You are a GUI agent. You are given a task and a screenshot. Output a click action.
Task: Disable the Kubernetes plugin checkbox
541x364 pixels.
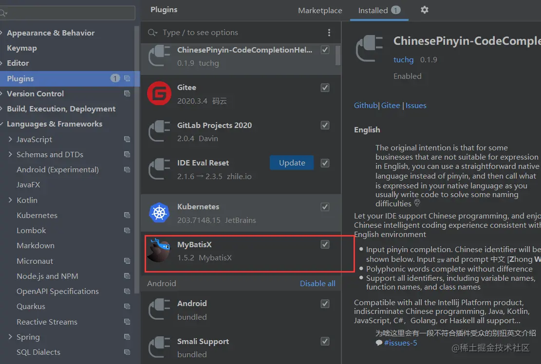(325, 207)
